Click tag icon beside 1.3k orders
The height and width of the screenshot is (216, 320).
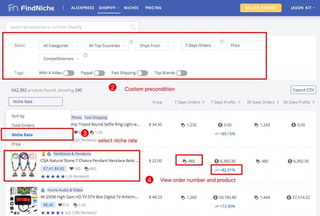click(x=92, y=132)
